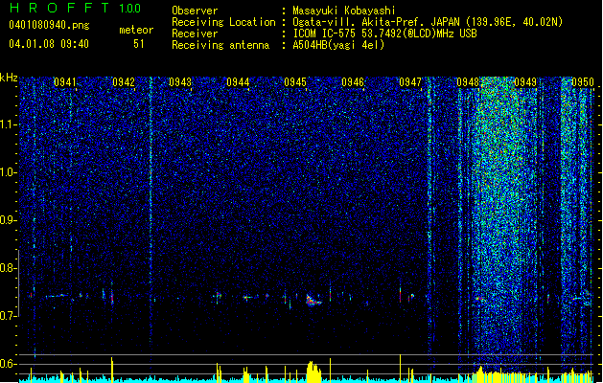
Task: Click the 0943 time marker
Action: (180, 82)
